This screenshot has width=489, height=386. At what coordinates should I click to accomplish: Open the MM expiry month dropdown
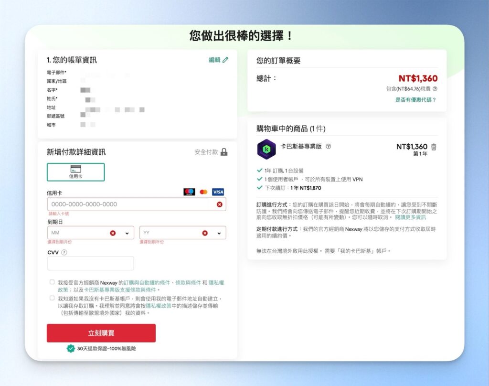(91, 233)
